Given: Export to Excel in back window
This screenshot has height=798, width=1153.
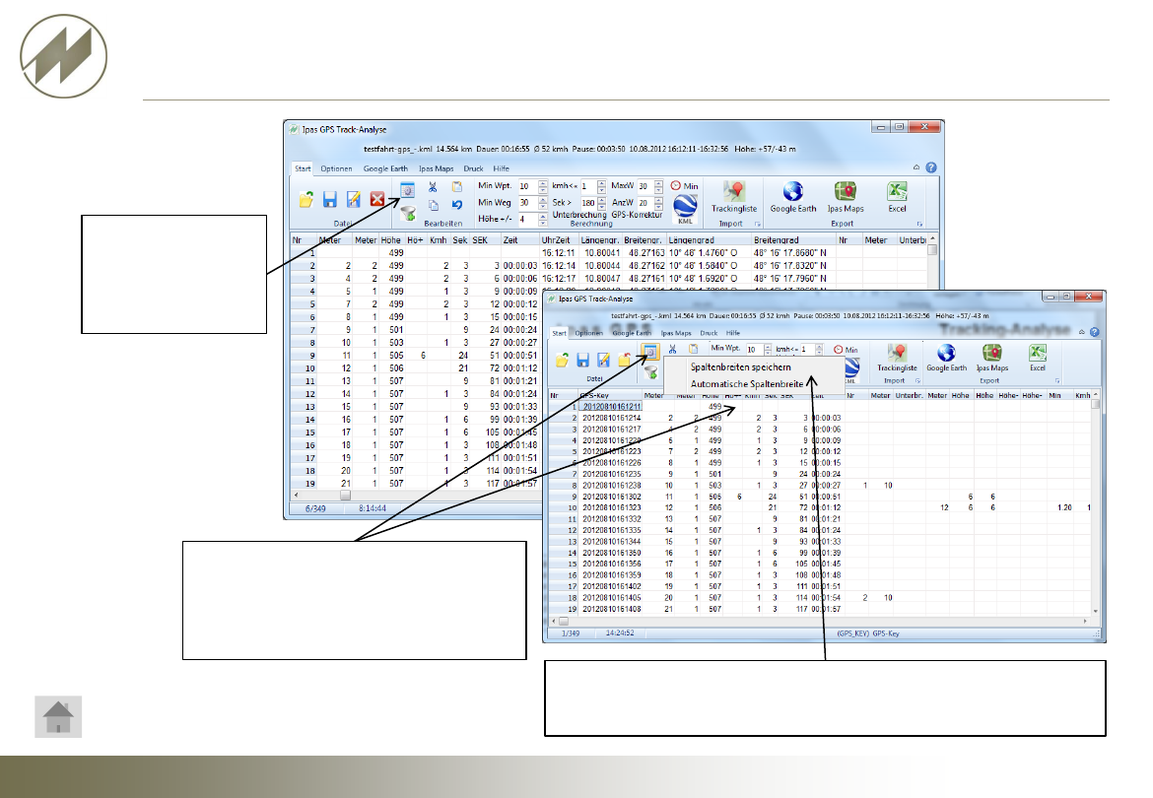Looking at the screenshot, I should (x=897, y=198).
